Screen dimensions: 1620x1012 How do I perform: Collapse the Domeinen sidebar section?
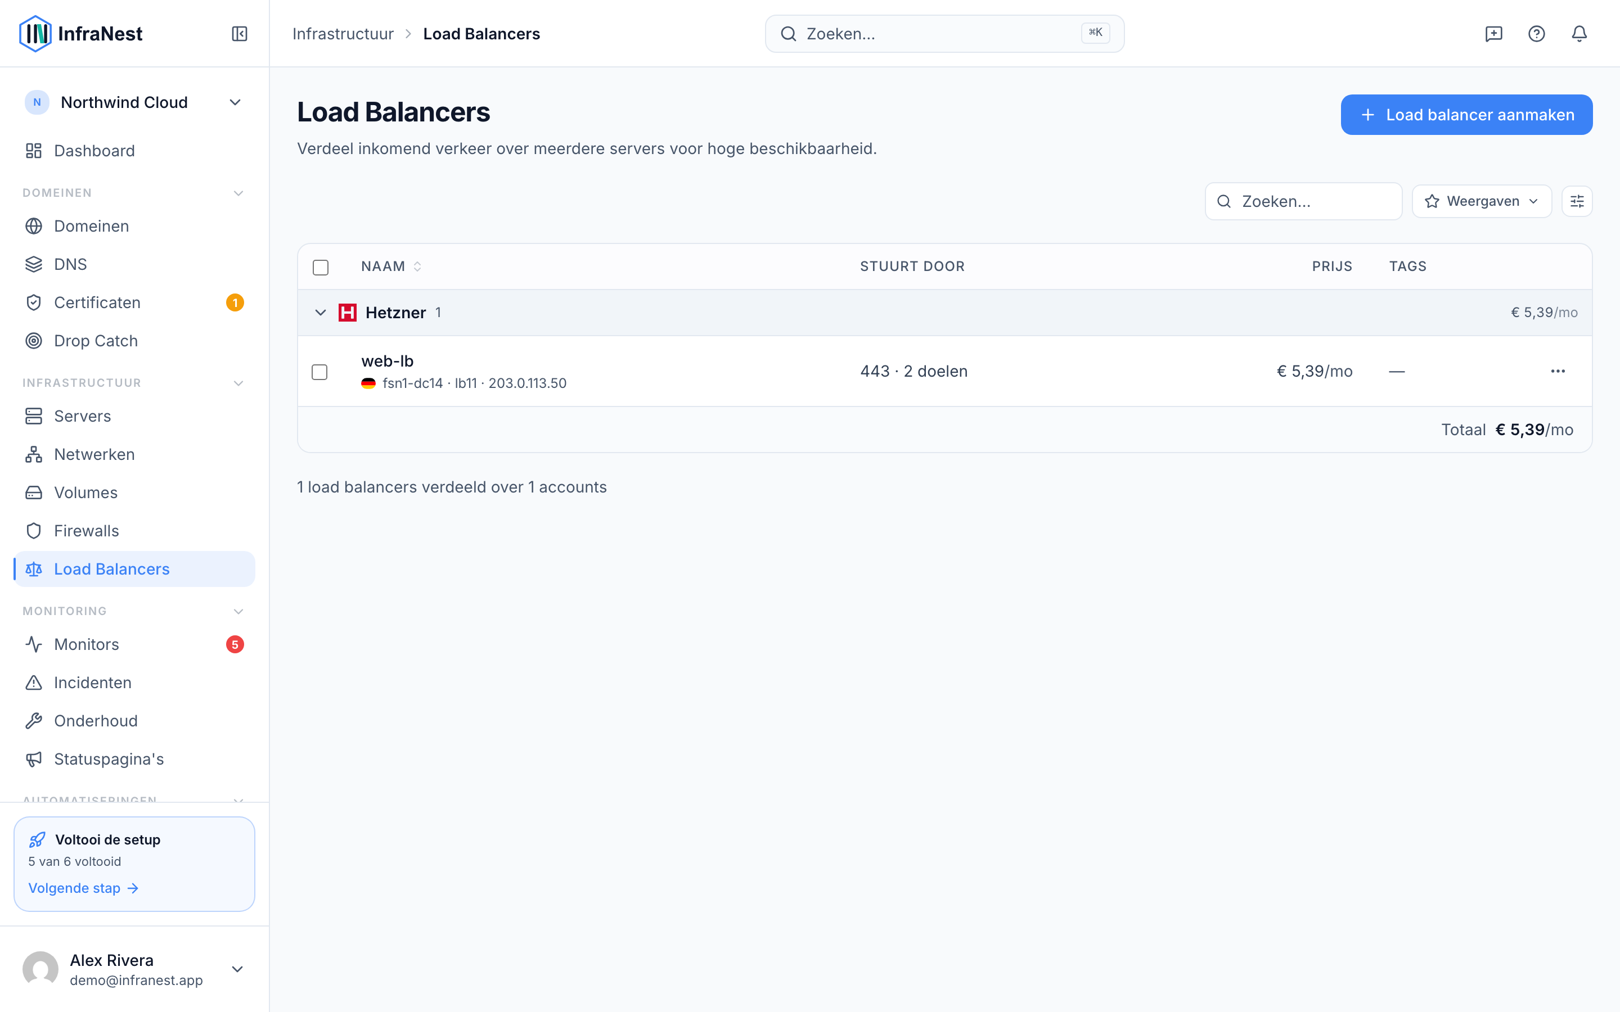[238, 193]
